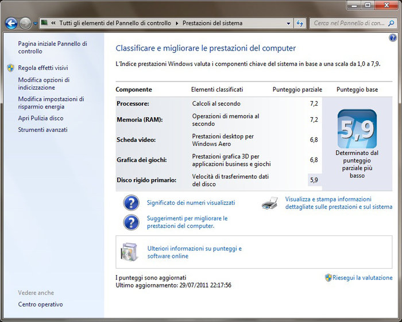Select 'Tutti gli elementi del Pannello di controllo' breadcrumb
Viewport: 402px width, 322px height.
coord(115,24)
